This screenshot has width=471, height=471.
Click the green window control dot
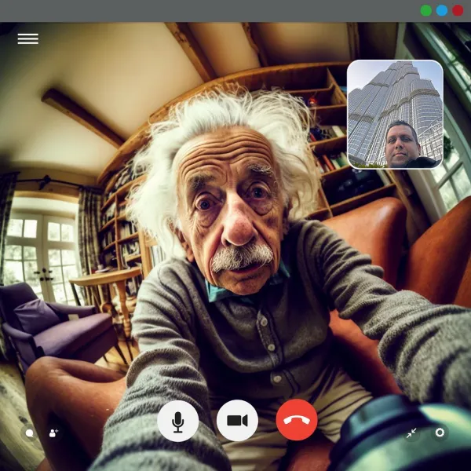(x=425, y=10)
